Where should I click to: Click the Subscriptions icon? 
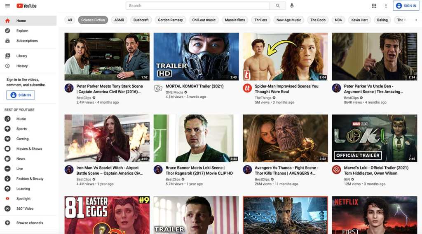click(7, 41)
